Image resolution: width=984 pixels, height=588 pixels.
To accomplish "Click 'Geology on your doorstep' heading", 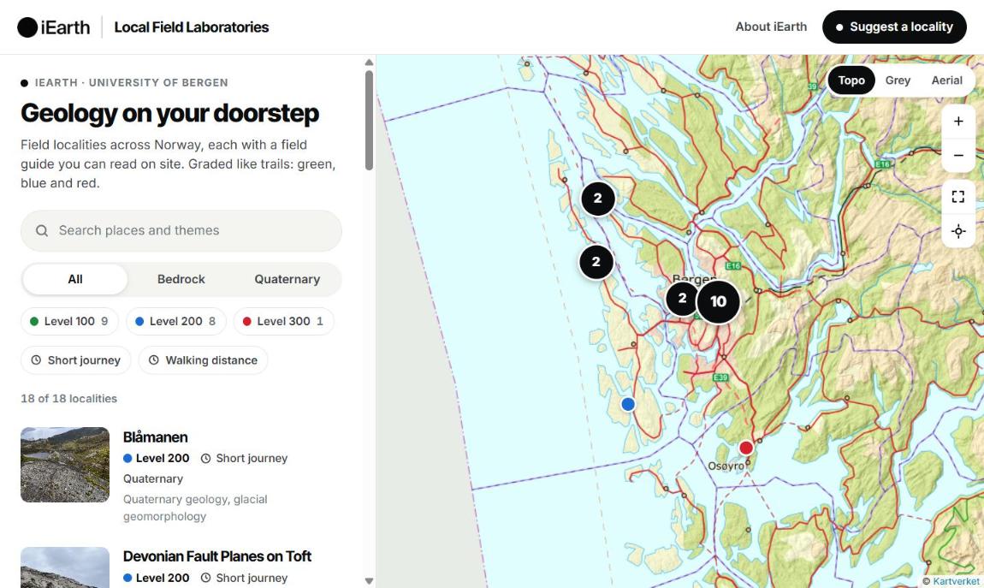I will pyautogui.click(x=169, y=113).
